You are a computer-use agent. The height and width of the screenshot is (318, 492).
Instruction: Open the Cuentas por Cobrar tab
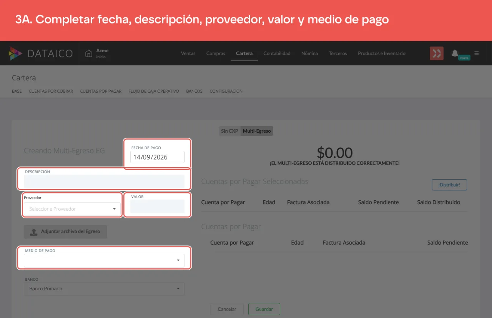coord(51,92)
